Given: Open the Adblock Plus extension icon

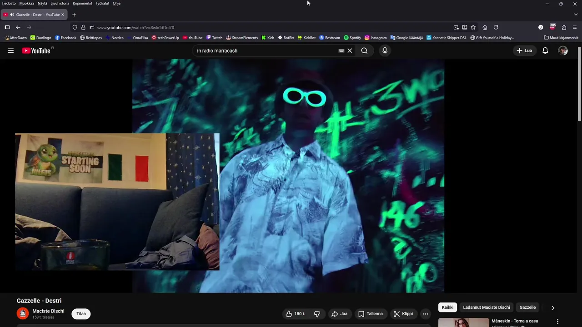Looking at the screenshot, I should (x=552, y=27).
